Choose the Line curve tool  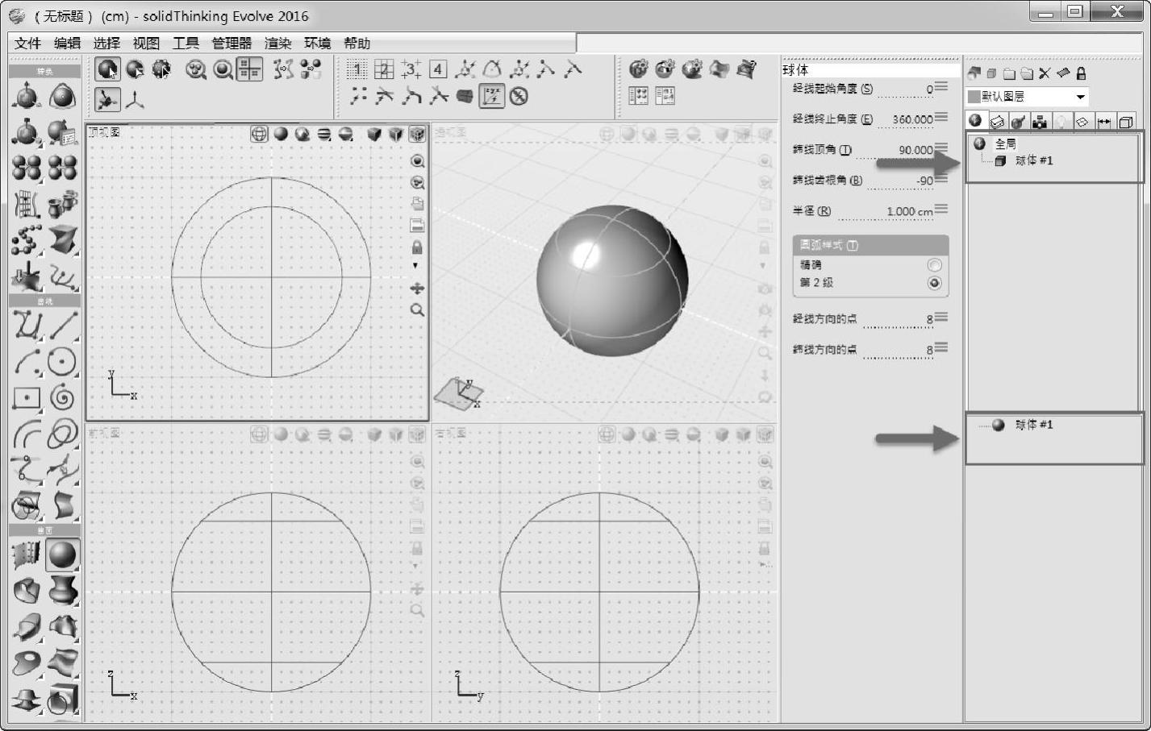tap(62, 325)
